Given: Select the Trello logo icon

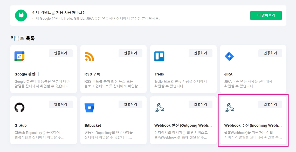Looking at the screenshot, I should click(159, 56).
